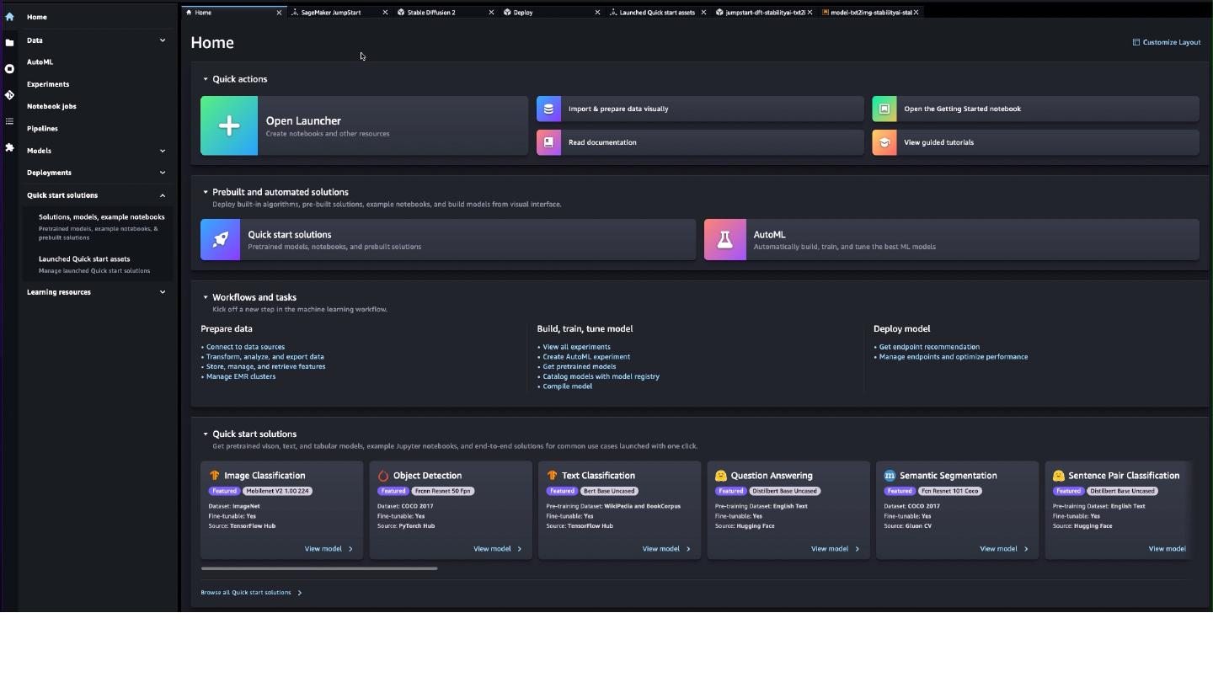Screen dimensions: 1213x682
Task: Expand the Data section in sidebar
Action: point(163,40)
